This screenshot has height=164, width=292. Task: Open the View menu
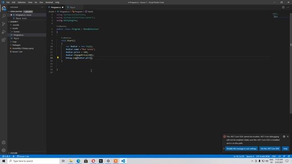point(30,2)
